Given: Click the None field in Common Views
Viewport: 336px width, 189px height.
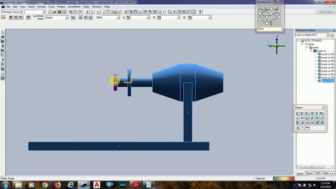Looking at the screenshot, I should (269, 29).
